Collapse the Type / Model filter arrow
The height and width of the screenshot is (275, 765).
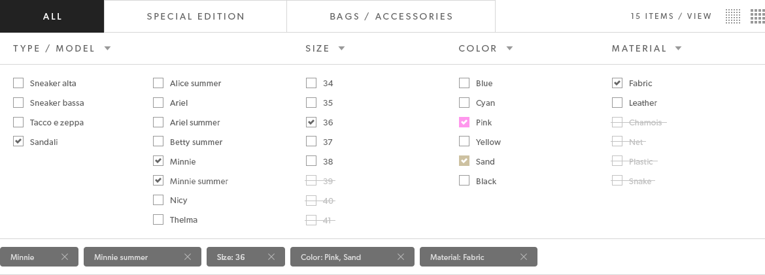[108, 48]
